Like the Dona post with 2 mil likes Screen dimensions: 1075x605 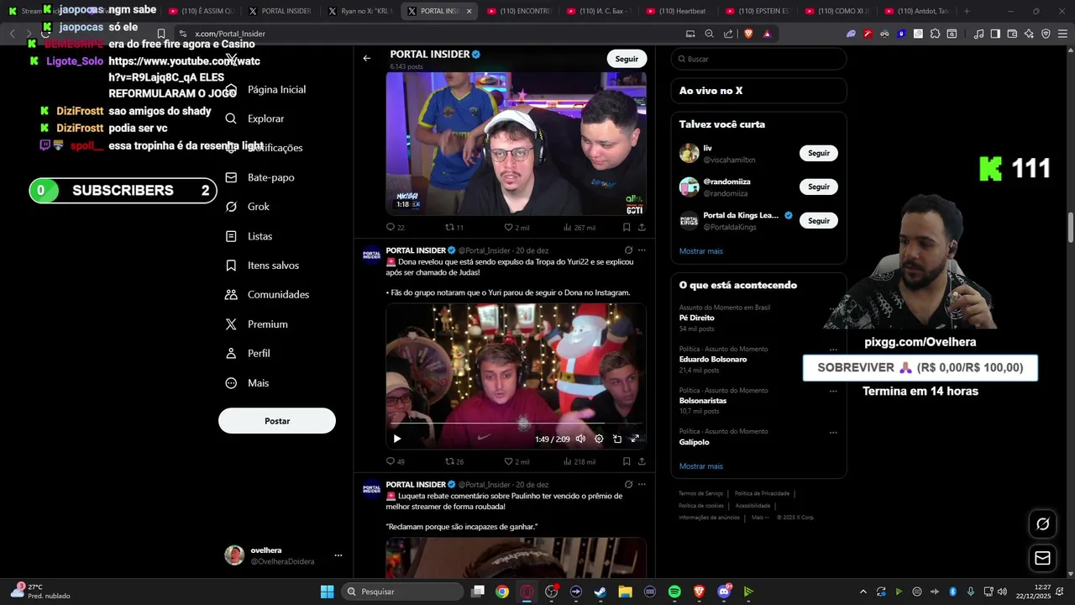point(517,461)
